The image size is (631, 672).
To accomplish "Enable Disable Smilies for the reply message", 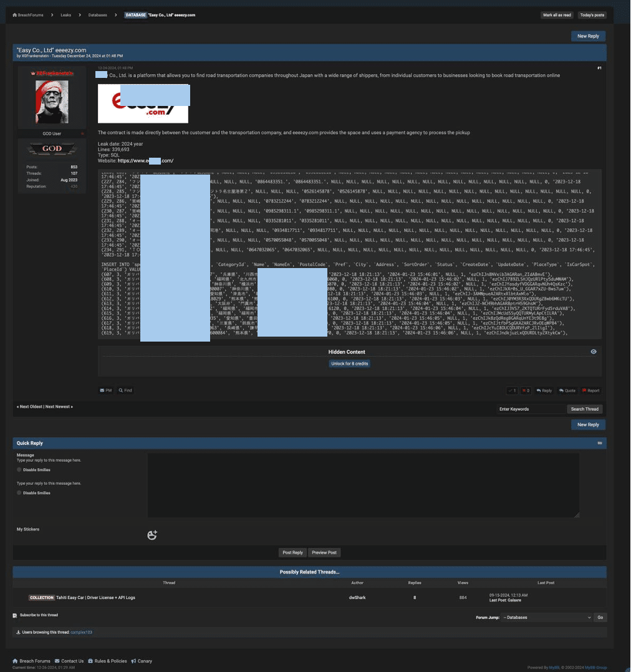I will coord(19,469).
